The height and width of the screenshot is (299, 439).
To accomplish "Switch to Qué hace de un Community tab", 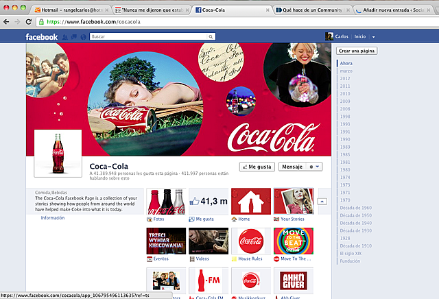I will pyautogui.click(x=313, y=10).
